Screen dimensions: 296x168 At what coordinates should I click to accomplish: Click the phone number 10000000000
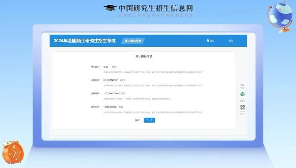click(110, 107)
